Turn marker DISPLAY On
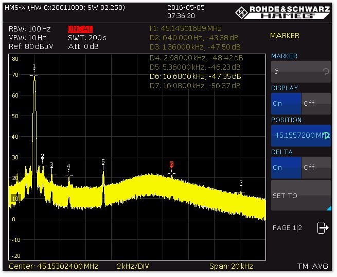337x277 pixels. (x=286, y=104)
